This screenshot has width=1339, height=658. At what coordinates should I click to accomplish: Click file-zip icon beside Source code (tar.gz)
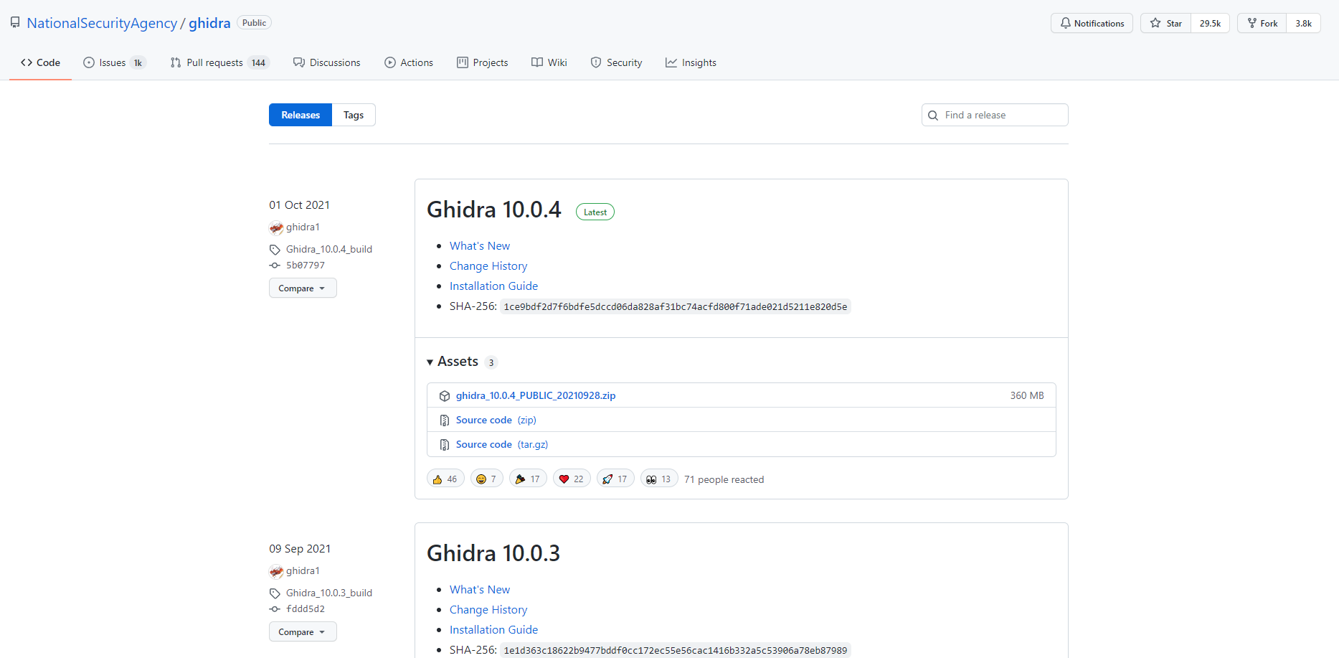pyautogui.click(x=445, y=445)
